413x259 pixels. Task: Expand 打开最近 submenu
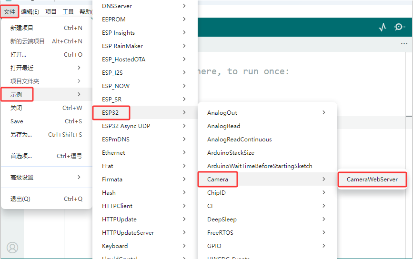46,68
